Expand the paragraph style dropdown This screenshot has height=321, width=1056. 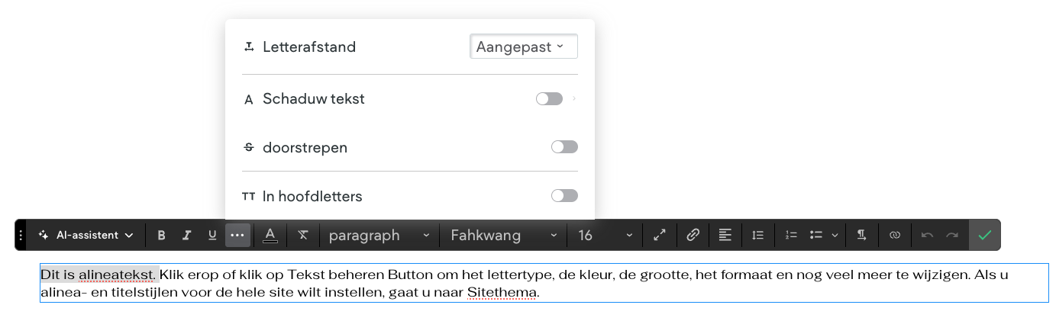[379, 236]
